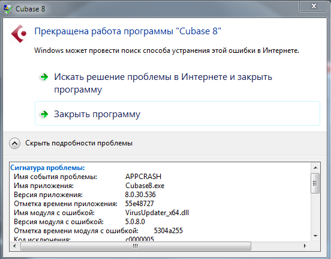The width and height of the screenshot is (331, 259).
Task: Click the timestamp value 55e48727
Action: [x=140, y=204]
